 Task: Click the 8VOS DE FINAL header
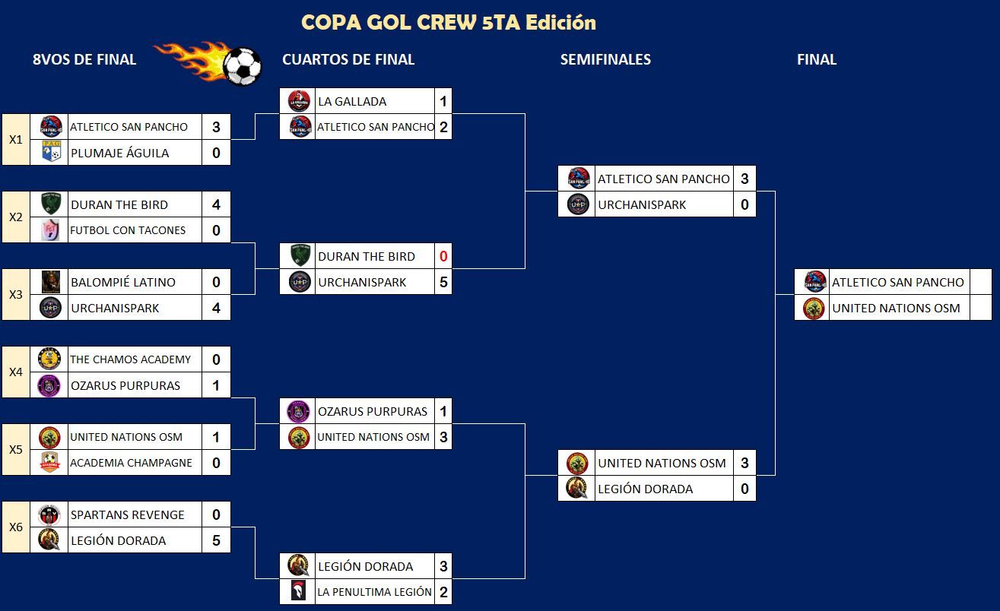tap(84, 59)
